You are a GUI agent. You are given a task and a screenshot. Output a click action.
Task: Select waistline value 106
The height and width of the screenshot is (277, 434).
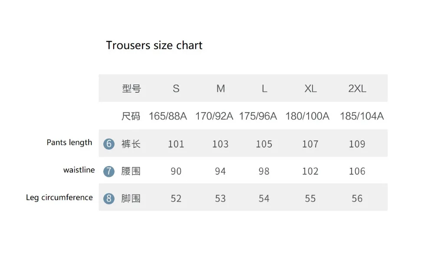357,171
